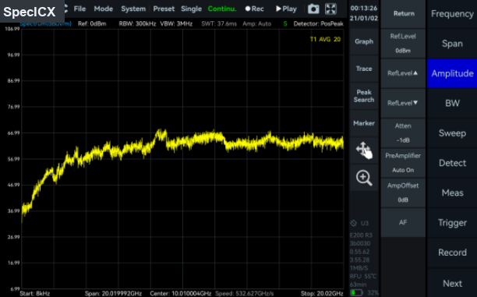
Task: Open the File menu
Action: pyautogui.click(x=79, y=9)
